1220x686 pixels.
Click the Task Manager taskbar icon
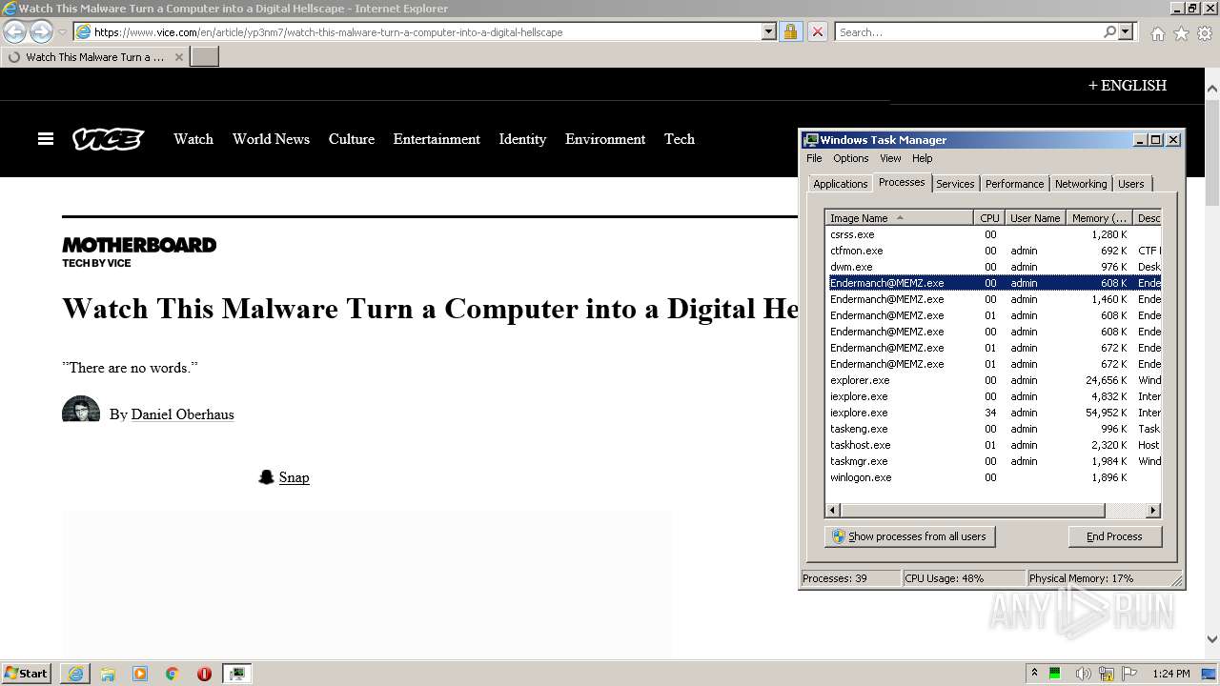coord(236,674)
